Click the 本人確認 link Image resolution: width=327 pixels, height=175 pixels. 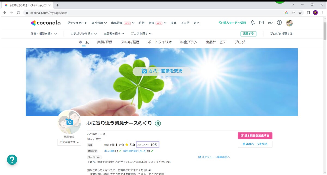[x=110, y=151]
